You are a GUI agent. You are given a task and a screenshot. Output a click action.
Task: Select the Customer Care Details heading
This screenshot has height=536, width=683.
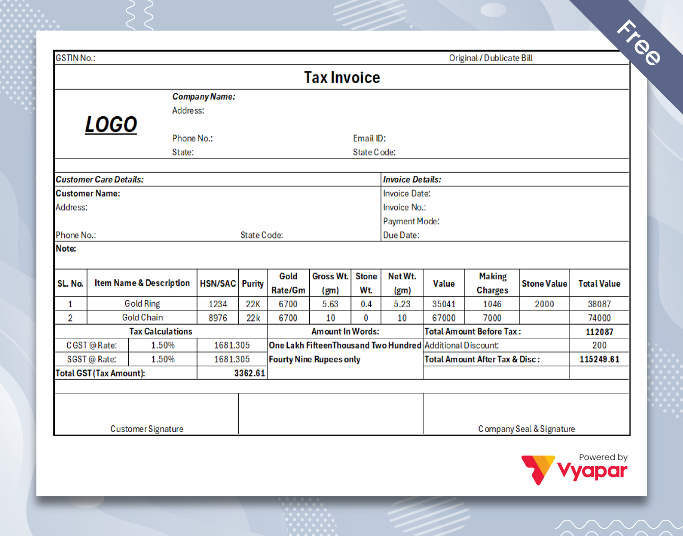pyautogui.click(x=100, y=179)
